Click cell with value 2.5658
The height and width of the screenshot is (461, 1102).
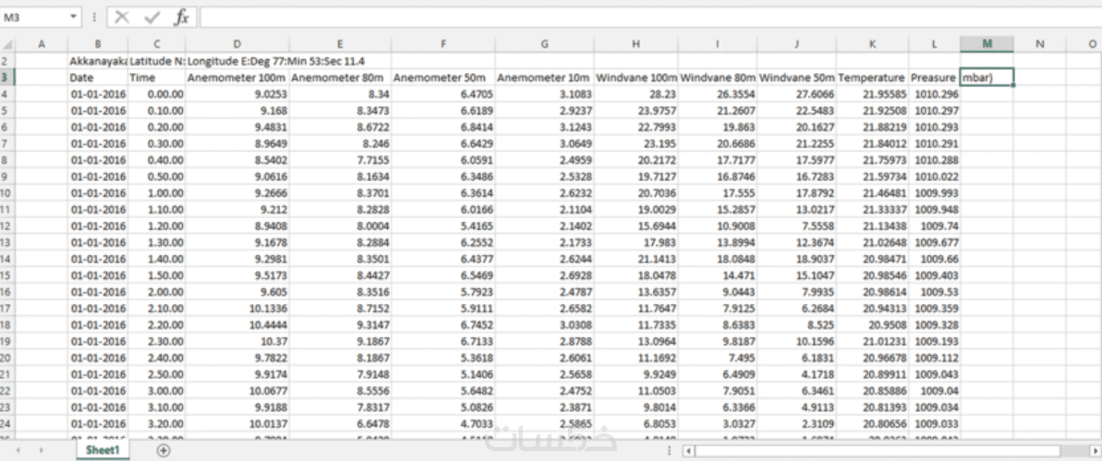coord(545,374)
